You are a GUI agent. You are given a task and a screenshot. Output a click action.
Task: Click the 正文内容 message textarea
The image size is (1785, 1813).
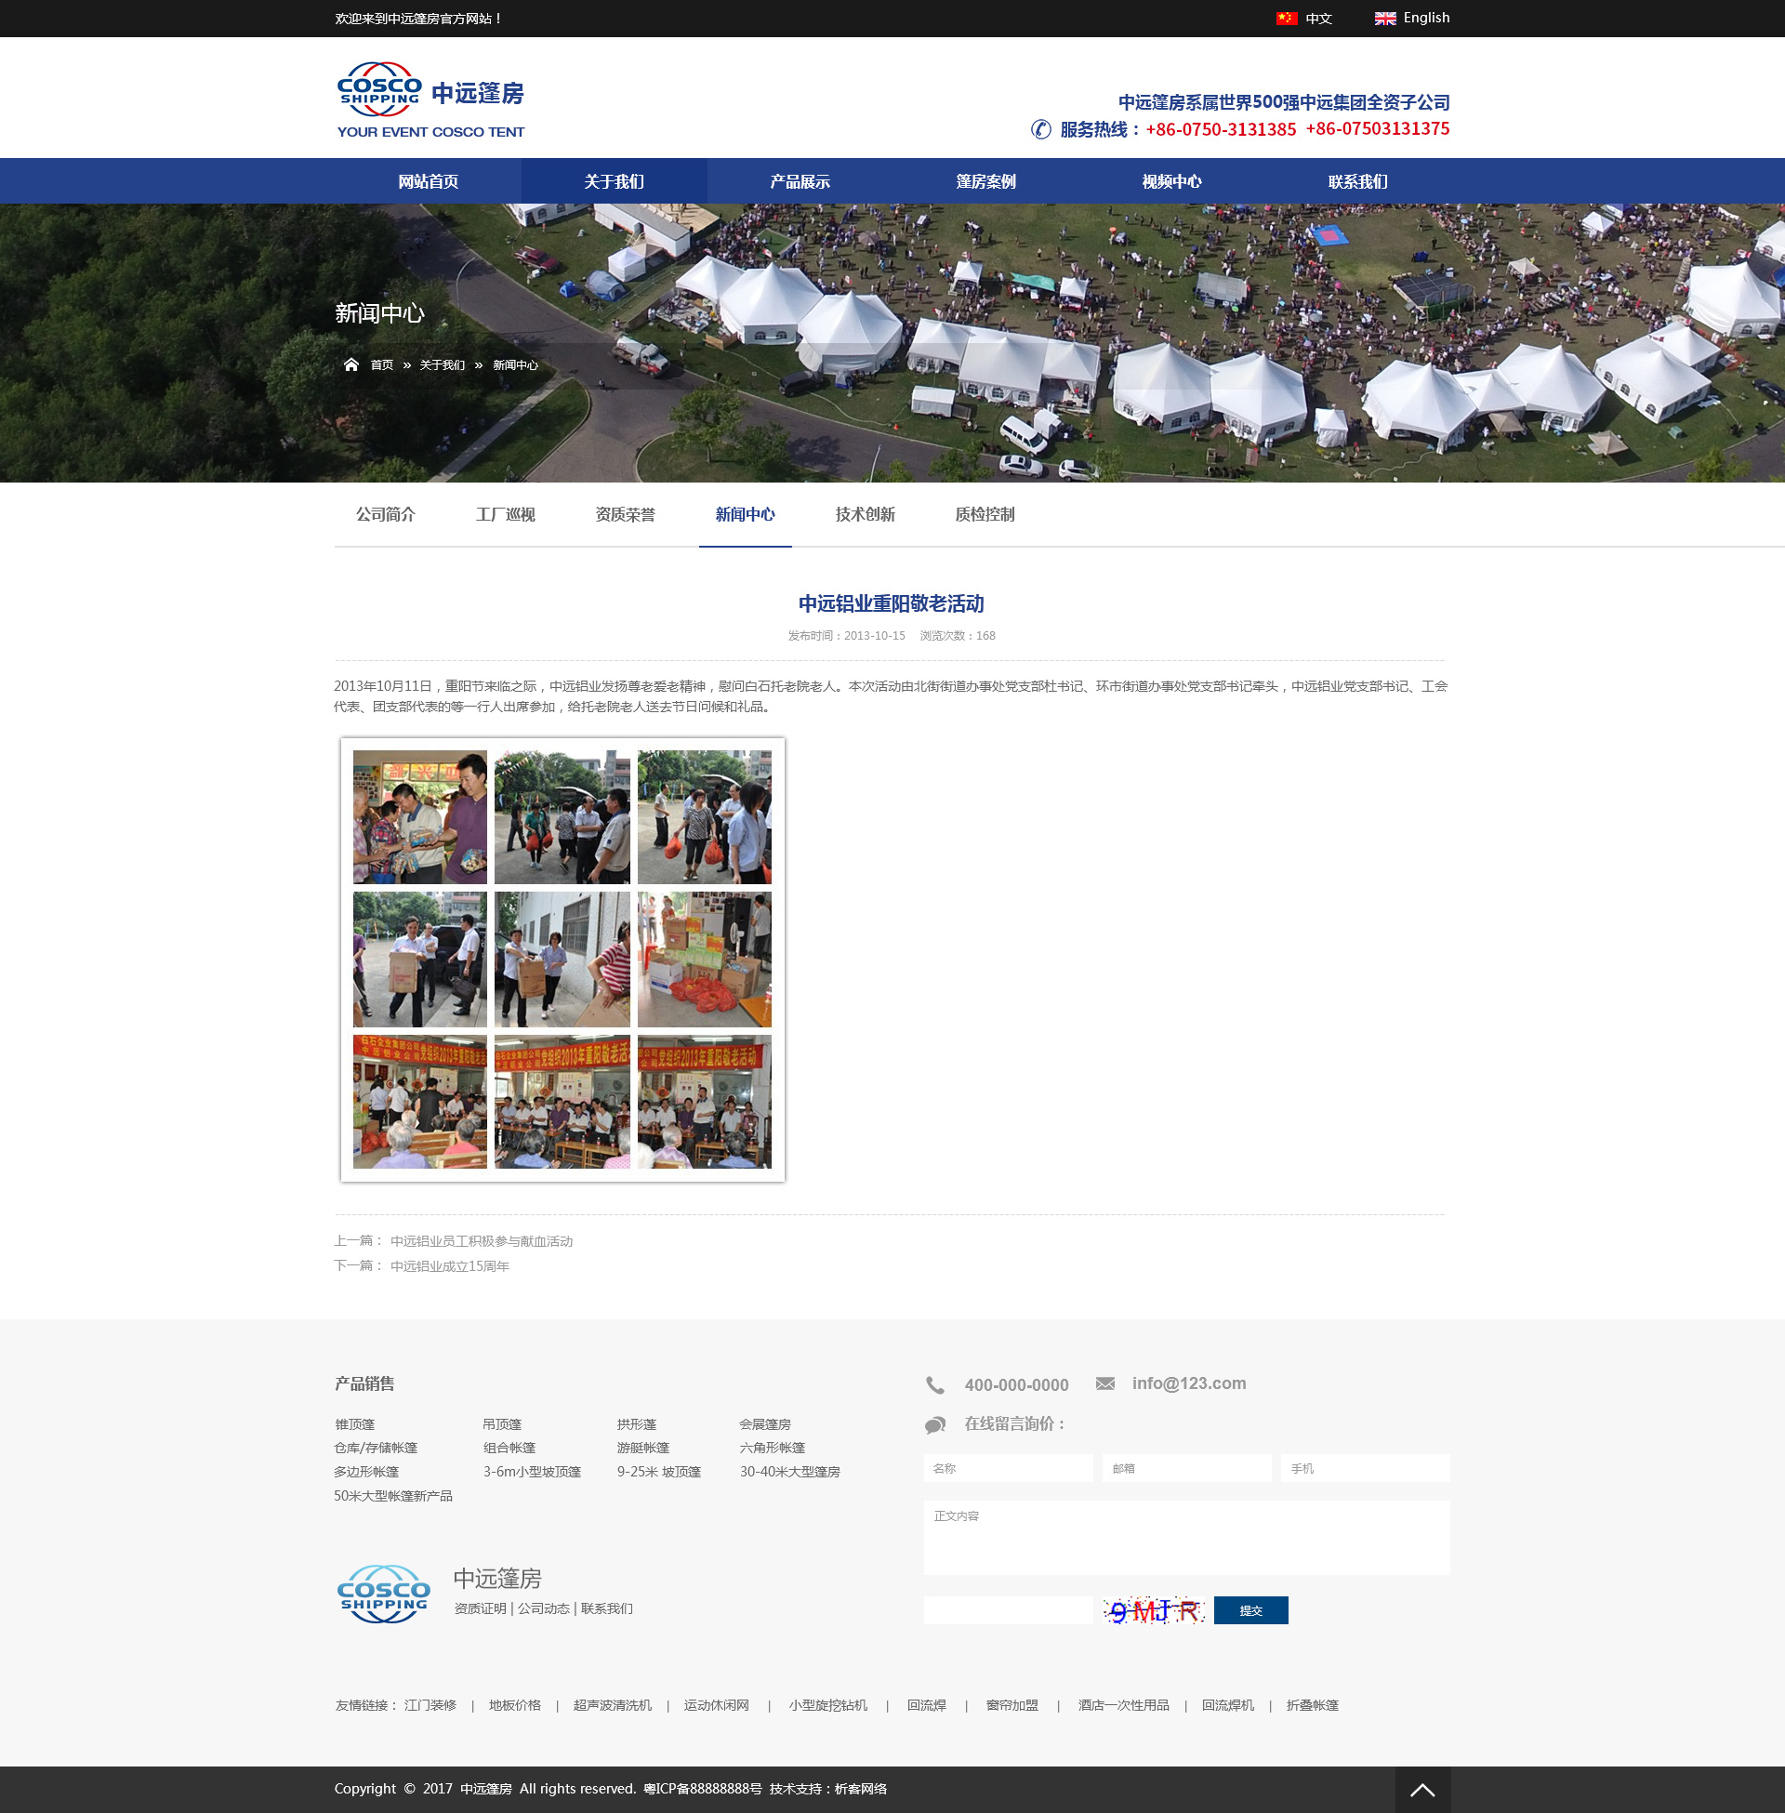pyautogui.click(x=1186, y=1538)
